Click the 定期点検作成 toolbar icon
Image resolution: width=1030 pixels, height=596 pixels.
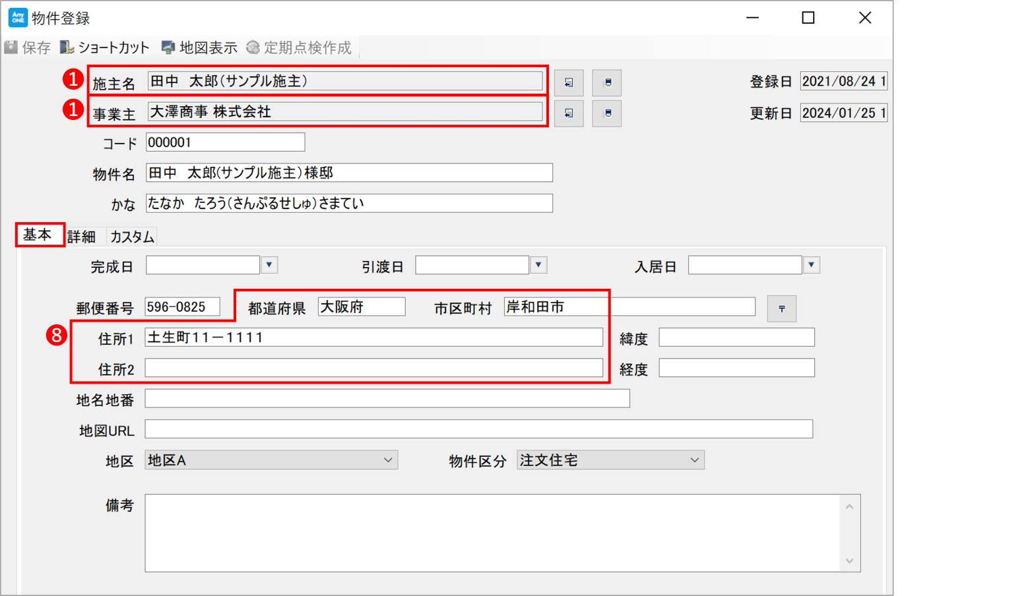[253, 47]
